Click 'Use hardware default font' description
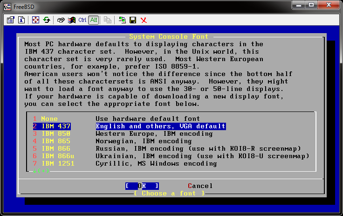343x216 pixels. click(148, 119)
